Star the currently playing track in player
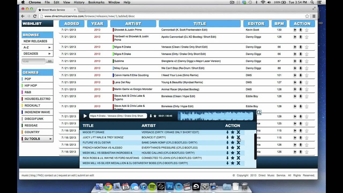 tap(155, 116)
